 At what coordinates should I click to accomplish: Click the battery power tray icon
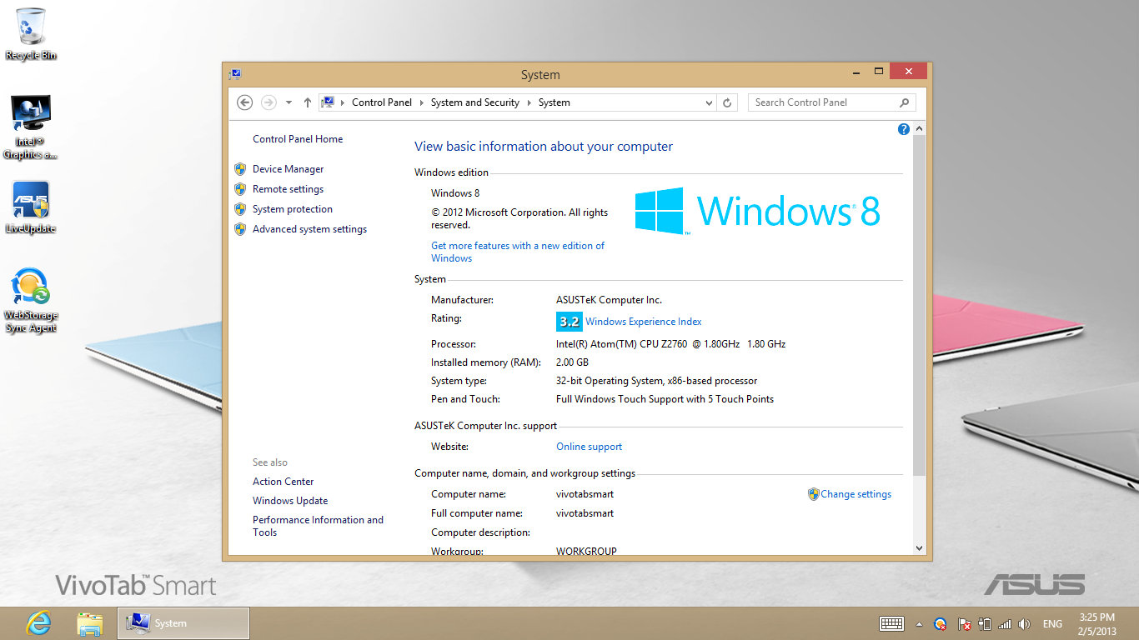(985, 623)
